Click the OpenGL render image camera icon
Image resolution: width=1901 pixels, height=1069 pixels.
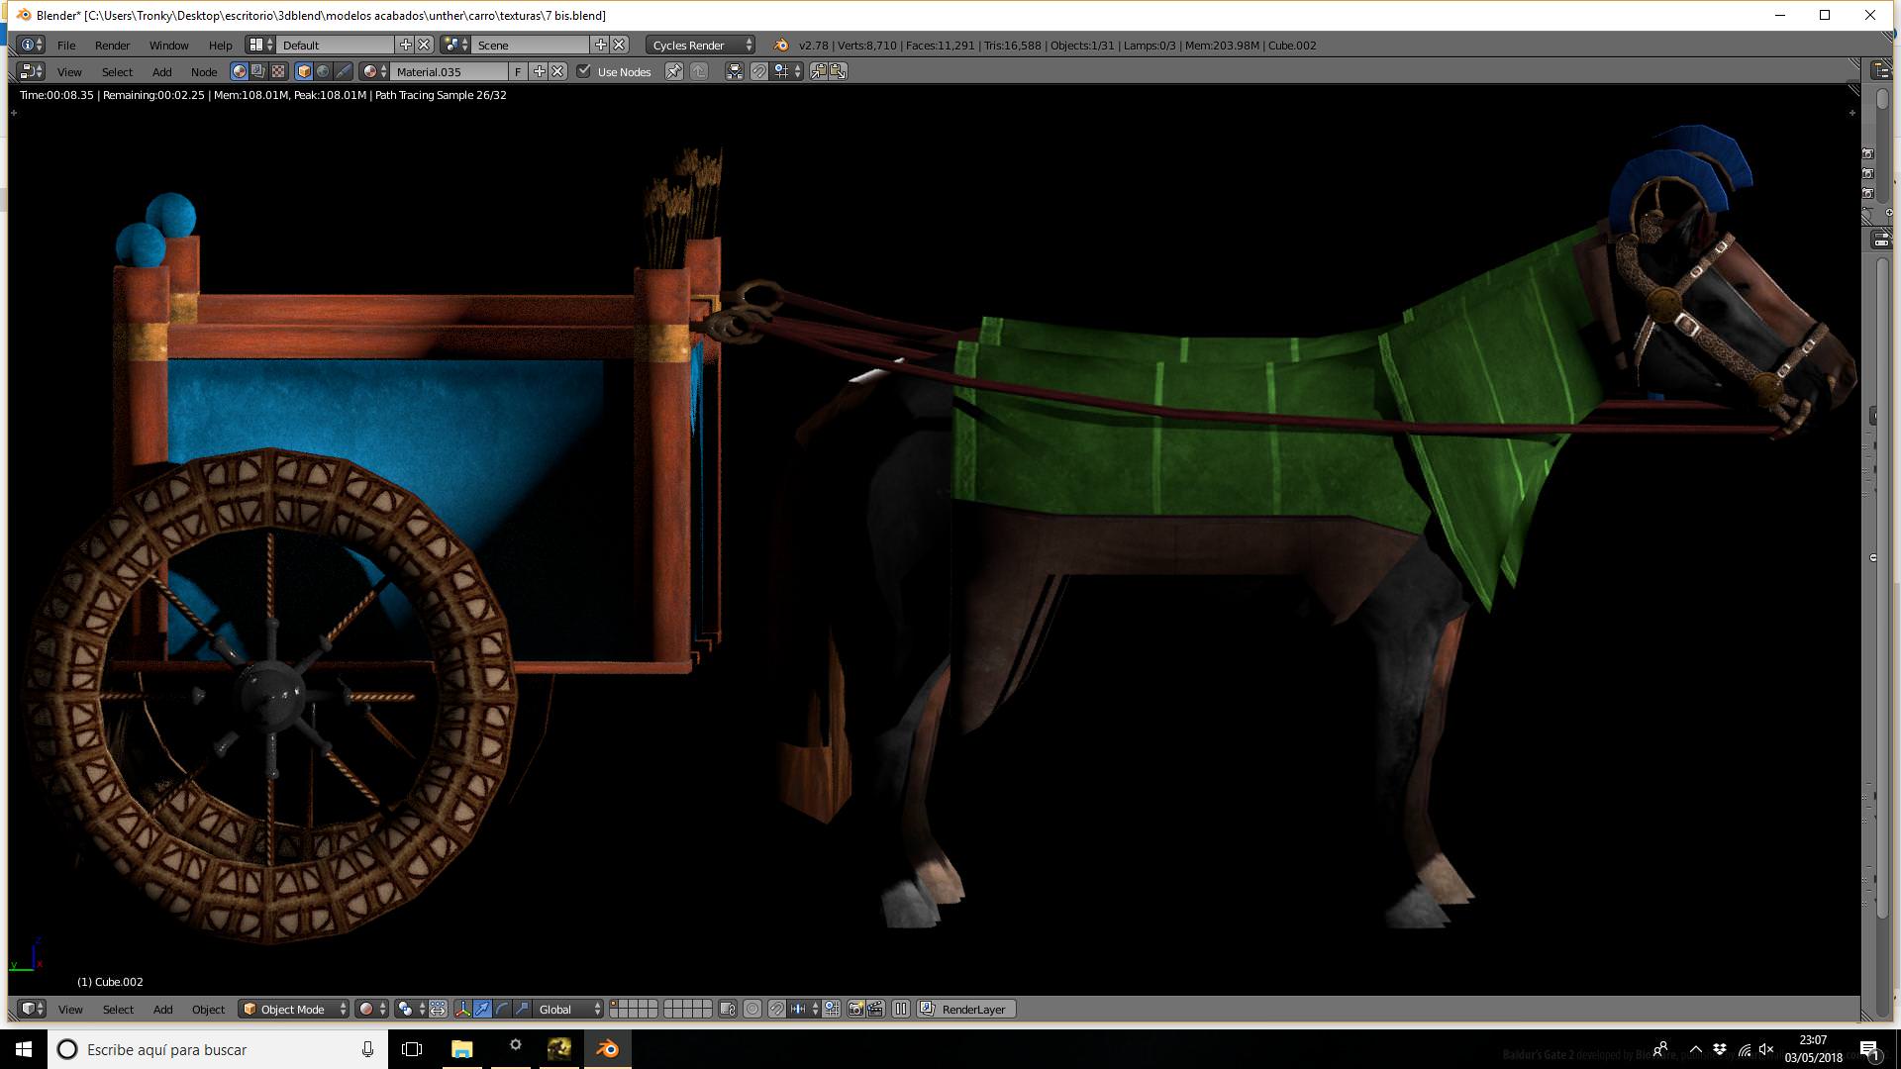856,1009
